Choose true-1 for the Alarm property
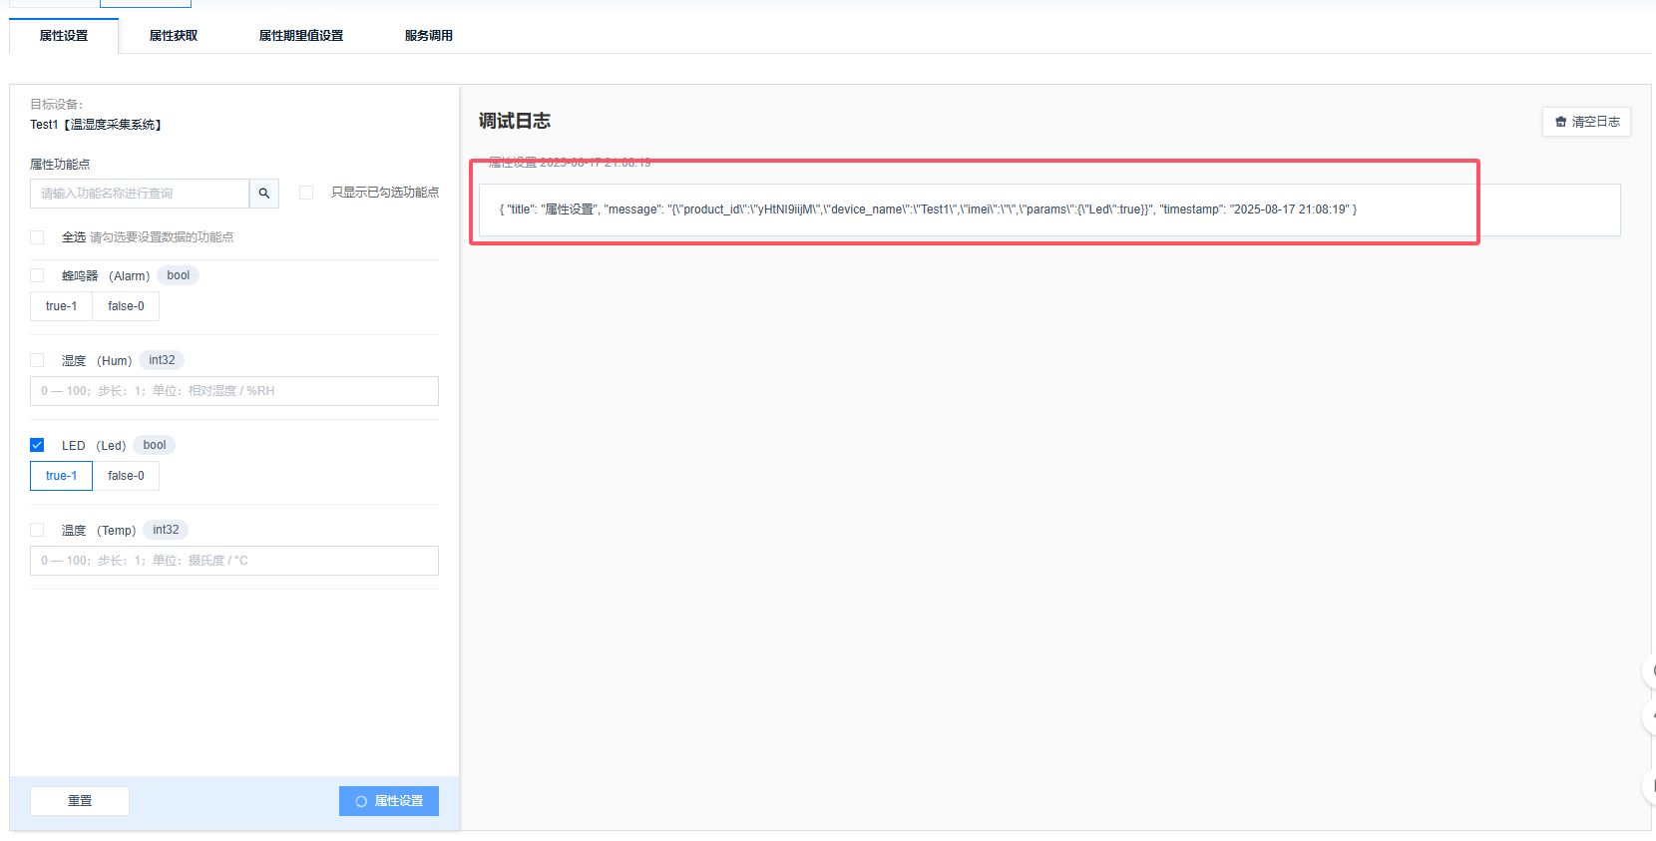The image size is (1656, 841). tap(61, 306)
